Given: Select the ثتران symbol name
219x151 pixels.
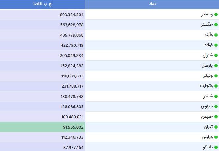Looking at the screenshot, I should (x=208, y=127).
